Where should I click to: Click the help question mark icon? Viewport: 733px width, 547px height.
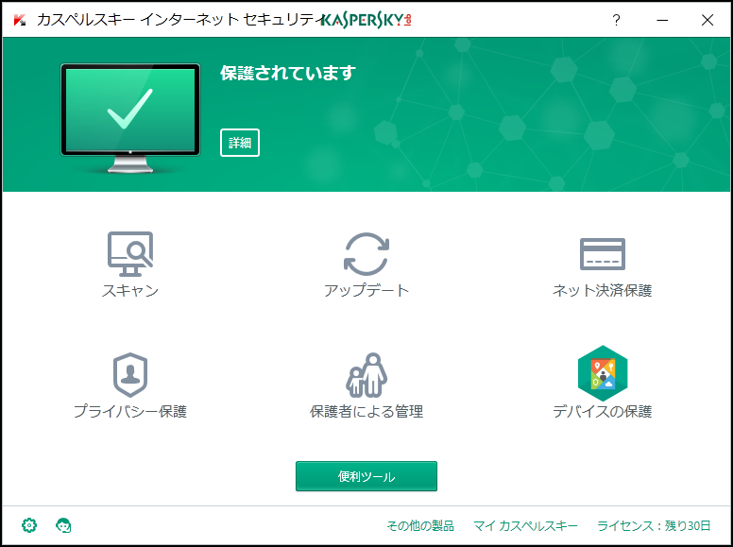point(616,20)
